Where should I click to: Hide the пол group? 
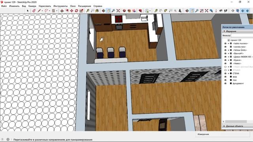coord(225,80)
